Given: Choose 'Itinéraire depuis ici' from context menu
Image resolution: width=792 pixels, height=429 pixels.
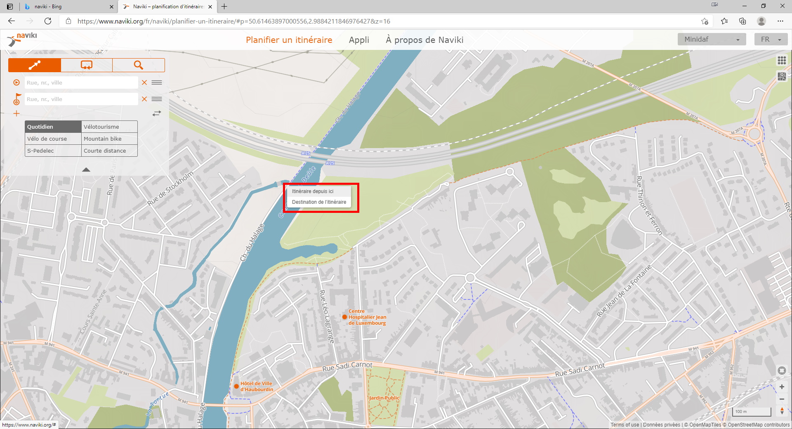Looking at the screenshot, I should pyautogui.click(x=313, y=191).
